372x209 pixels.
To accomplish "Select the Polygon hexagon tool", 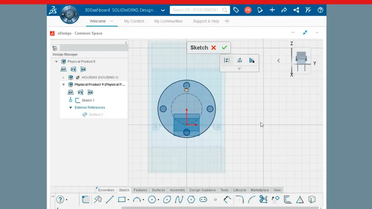I will click(x=191, y=199).
